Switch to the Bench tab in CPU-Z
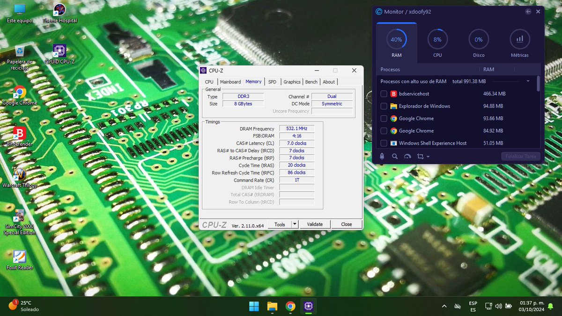Screen dimensions: 562x316 click(x=311, y=82)
